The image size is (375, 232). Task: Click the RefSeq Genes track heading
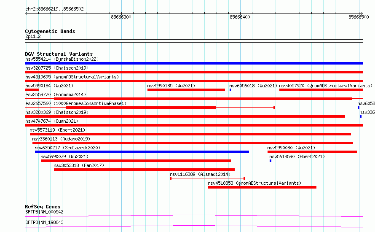[43, 207]
